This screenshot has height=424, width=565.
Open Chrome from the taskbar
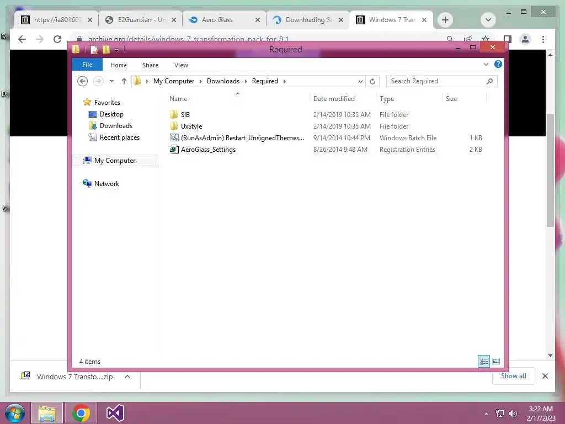tap(81, 413)
